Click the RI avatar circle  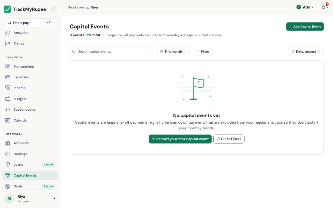[9, 199]
